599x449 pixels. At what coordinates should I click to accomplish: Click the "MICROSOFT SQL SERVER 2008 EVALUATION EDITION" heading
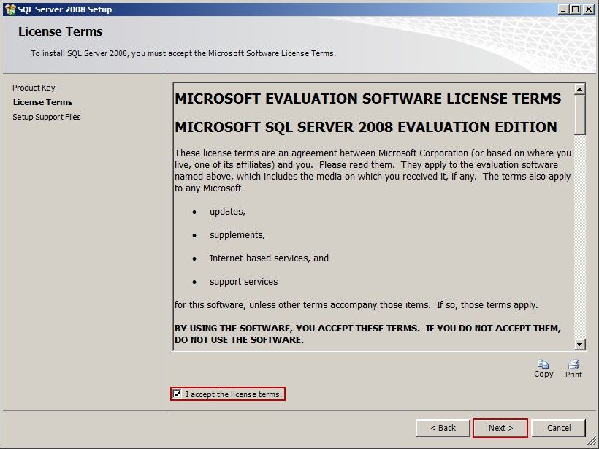(x=366, y=127)
